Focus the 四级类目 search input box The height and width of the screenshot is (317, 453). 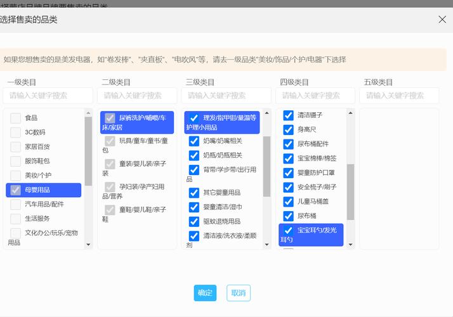pos(317,96)
